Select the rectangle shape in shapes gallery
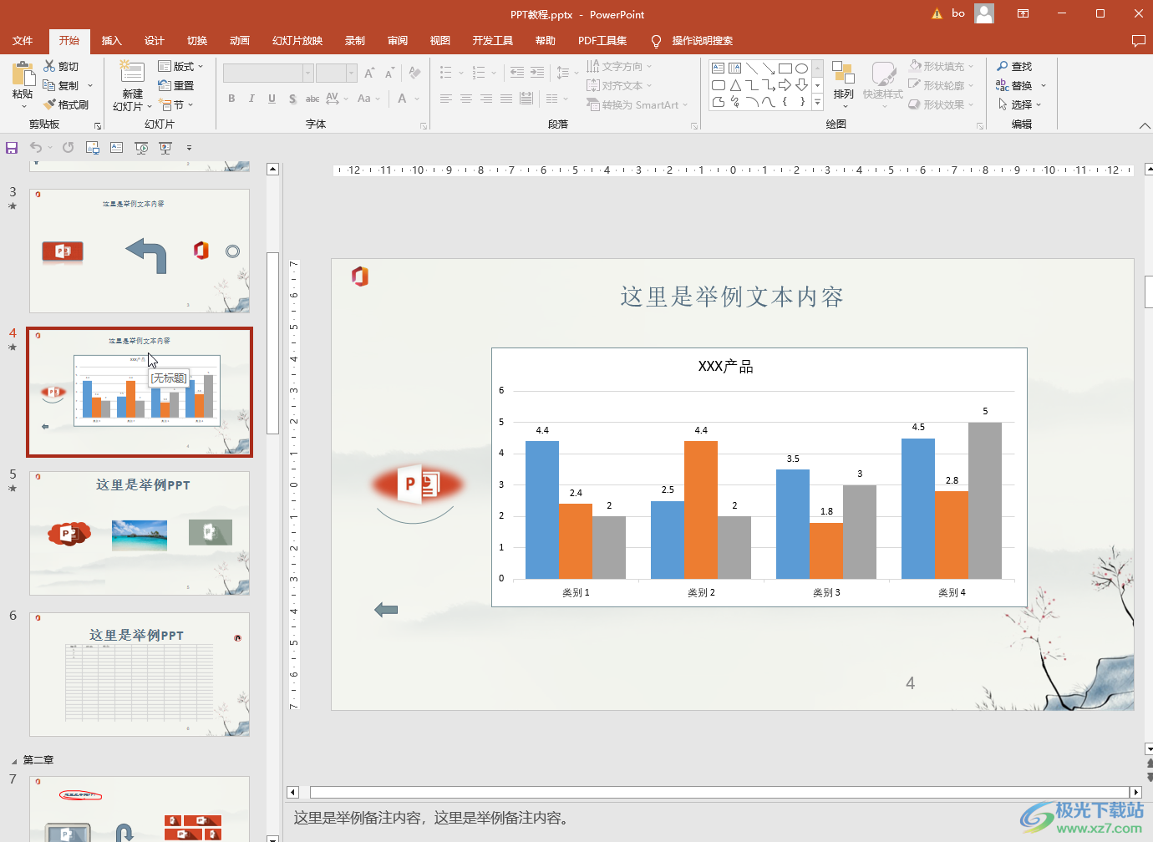 click(x=785, y=68)
